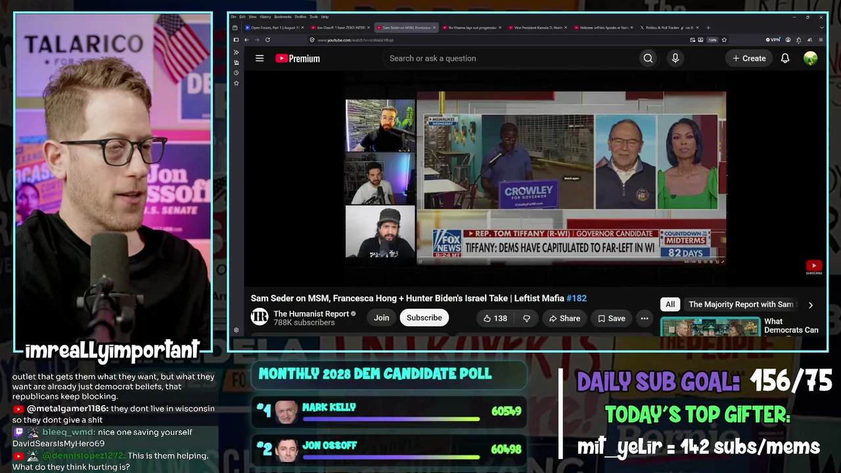
Task: Open the browser application menu
Action: coord(821,40)
